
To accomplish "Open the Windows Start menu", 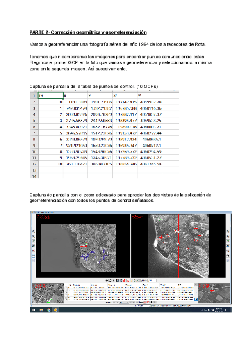I will coord(34,310).
